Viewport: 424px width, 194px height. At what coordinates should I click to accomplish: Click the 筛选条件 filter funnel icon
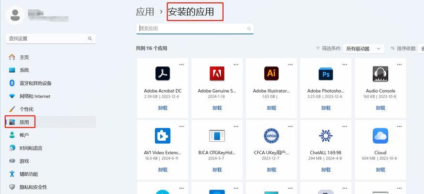pyautogui.click(x=318, y=48)
